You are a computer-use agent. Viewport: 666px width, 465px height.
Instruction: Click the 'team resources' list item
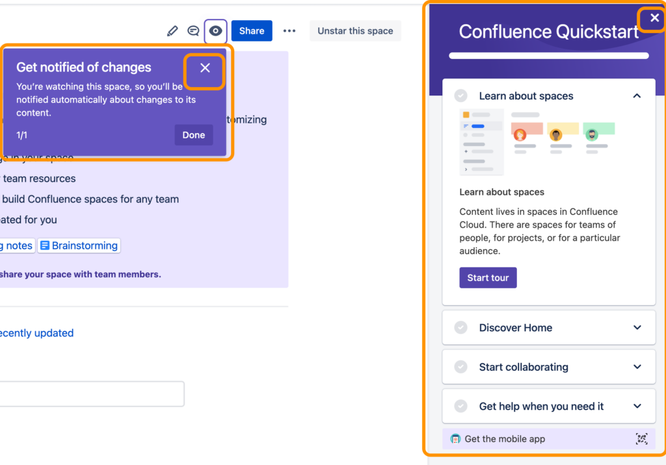pos(38,179)
